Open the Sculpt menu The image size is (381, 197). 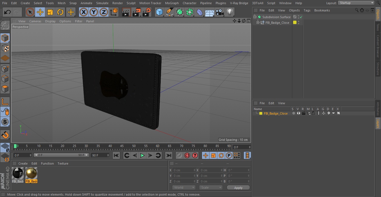coord(131,3)
